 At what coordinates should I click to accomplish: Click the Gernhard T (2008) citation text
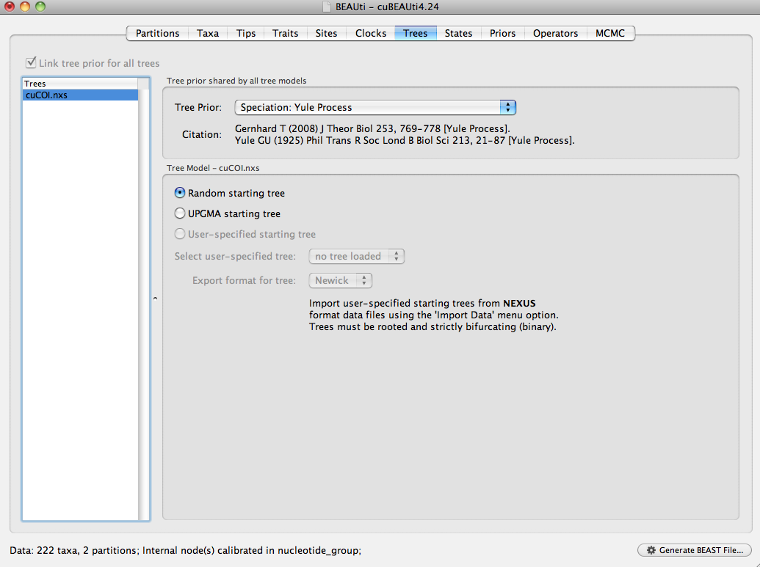[372, 129]
